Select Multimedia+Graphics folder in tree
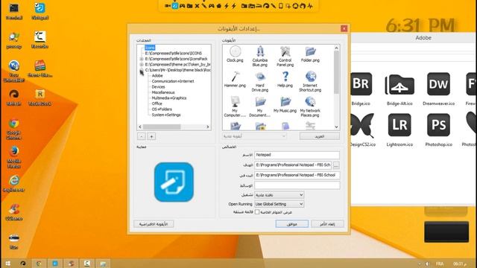The height and width of the screenshot is (268, 477). coord(169,98)
